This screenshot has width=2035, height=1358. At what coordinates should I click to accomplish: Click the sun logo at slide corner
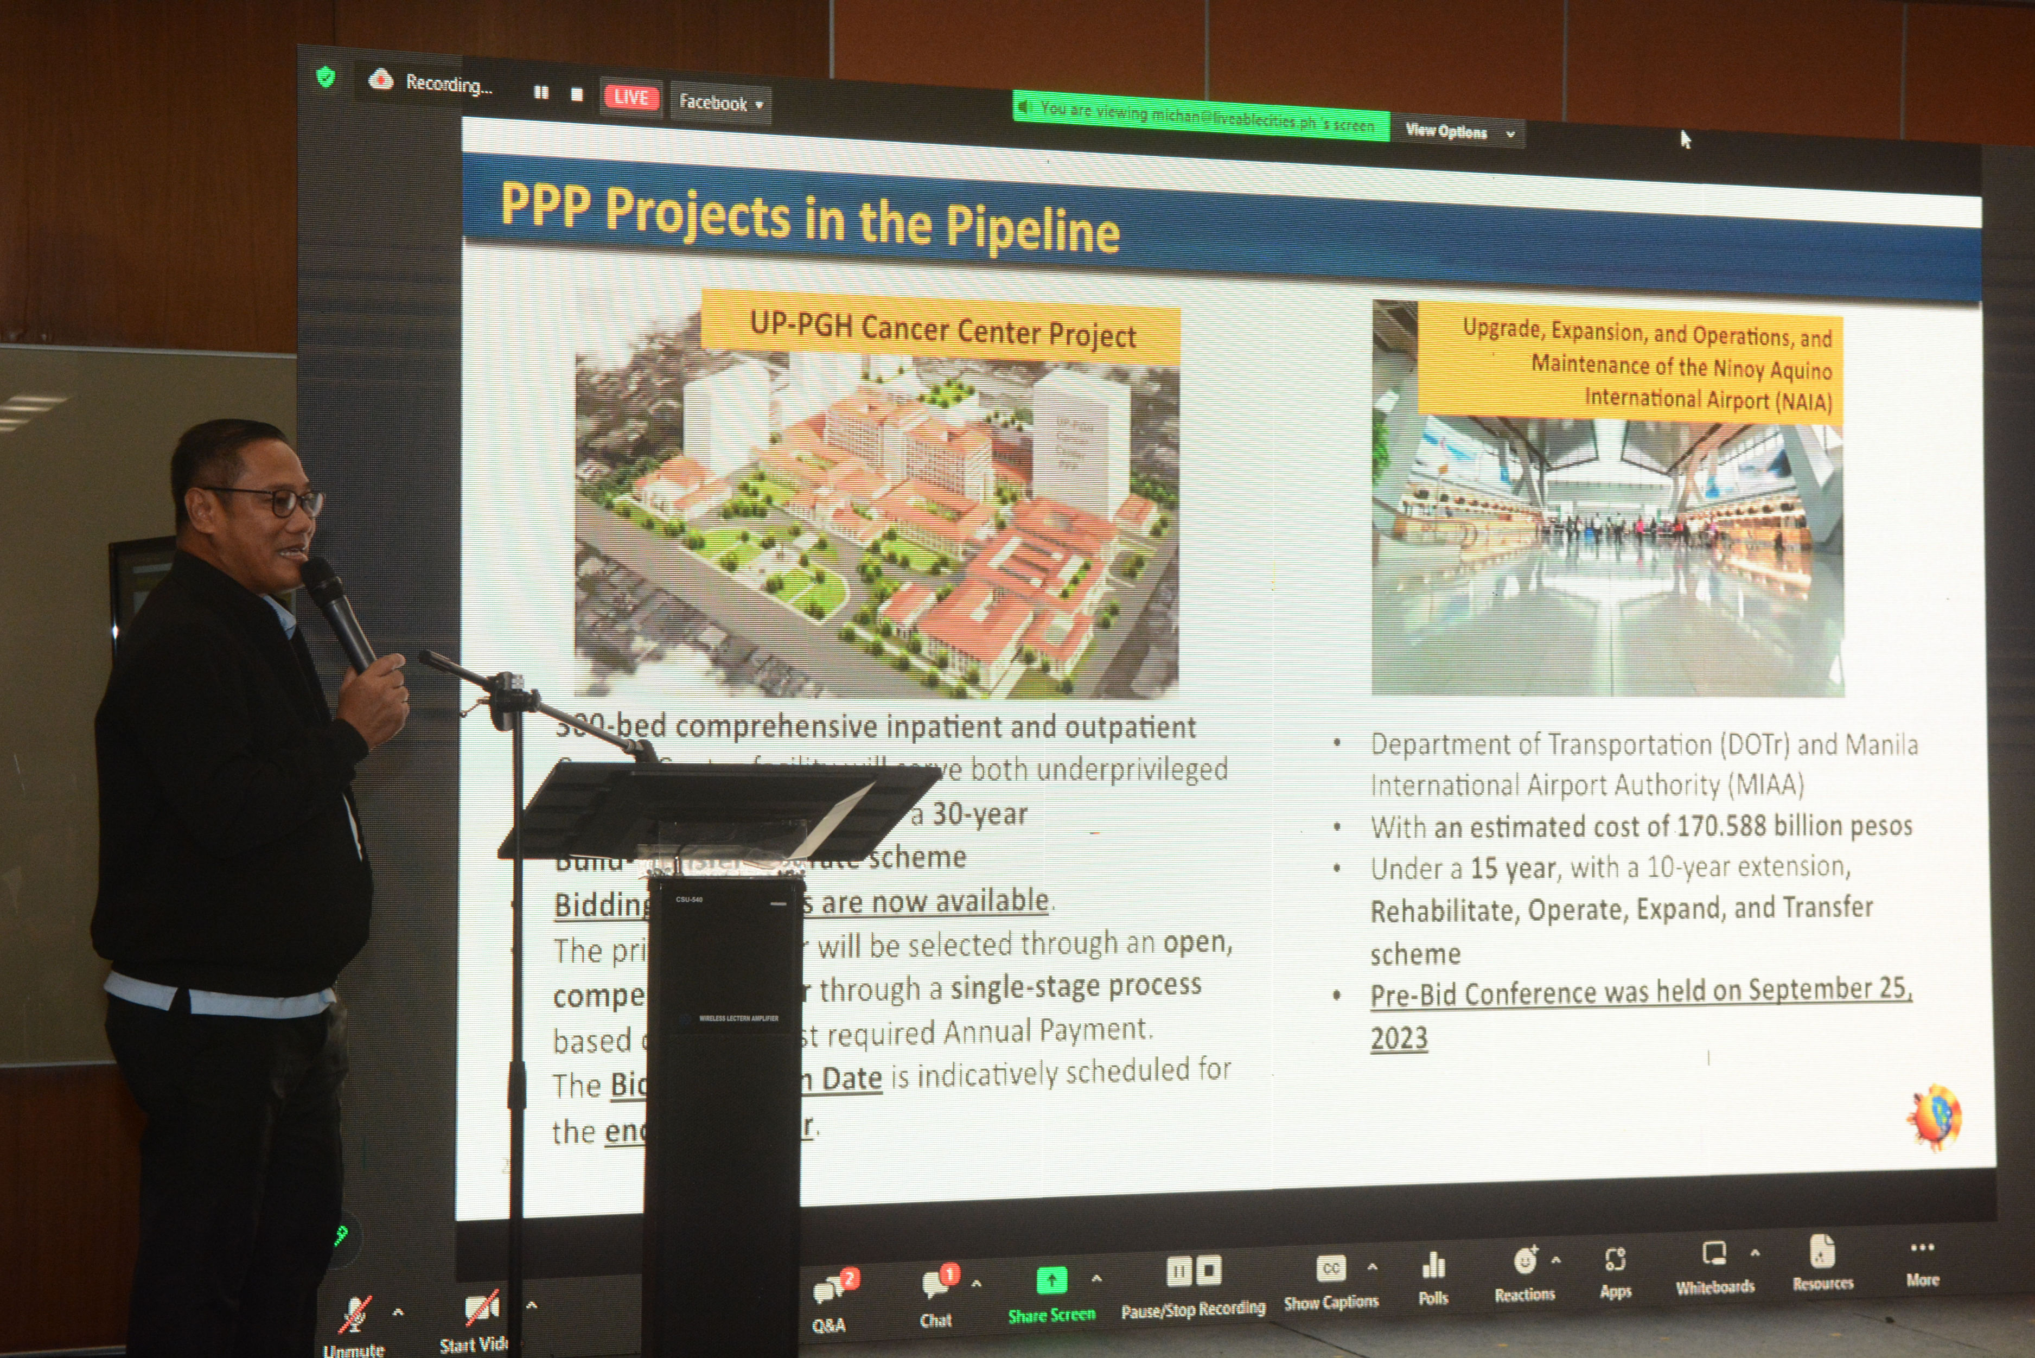pos(1934,1117)
